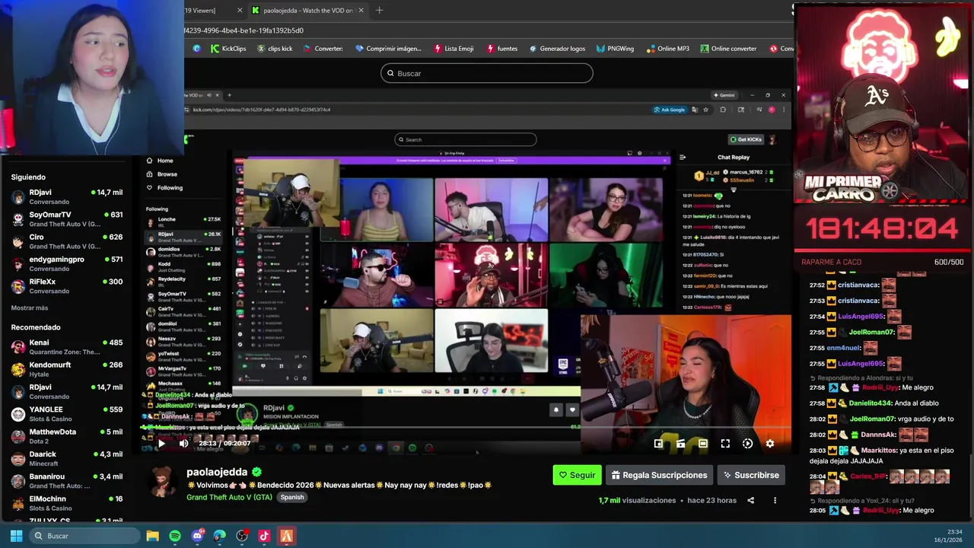Open Daarick Minecraft channel
Screen dimensions: 974x548
point(67,458)
